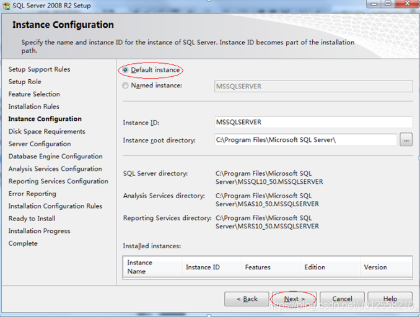Click Setup Support Rules step

40,69
